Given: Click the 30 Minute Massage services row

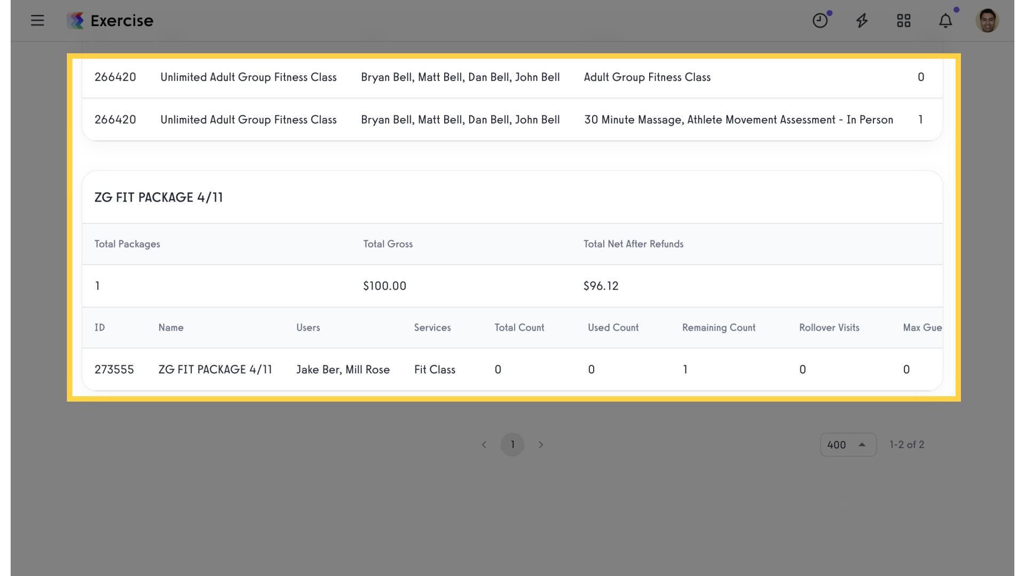Looking at the screenshot, I should [x=512, y=119].
